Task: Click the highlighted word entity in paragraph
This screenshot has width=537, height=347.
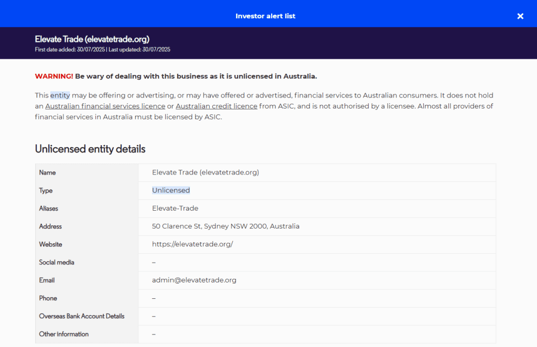Action: [60, 95]
